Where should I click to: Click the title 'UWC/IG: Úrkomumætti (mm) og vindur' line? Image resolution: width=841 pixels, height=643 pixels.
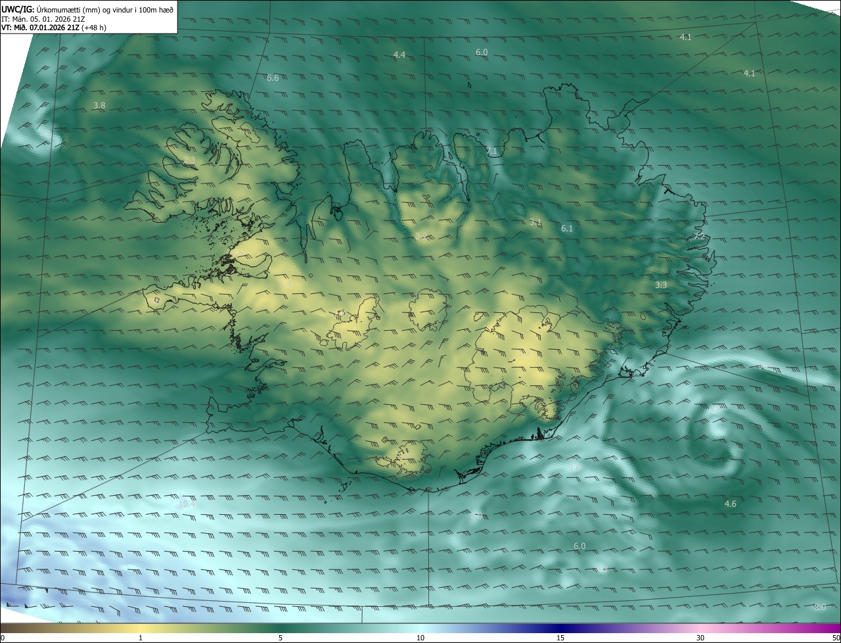87,9
